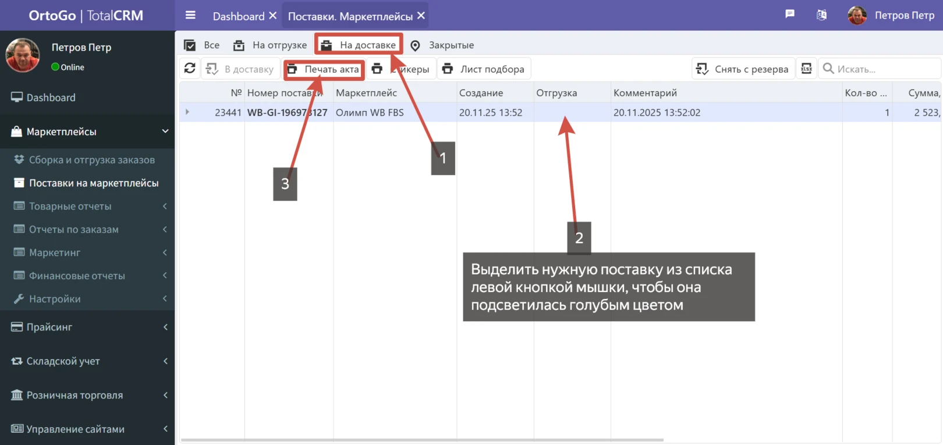Screen dimensions: 943x445
Task: Click the hamburger menu icon
Action: point(190,16)
